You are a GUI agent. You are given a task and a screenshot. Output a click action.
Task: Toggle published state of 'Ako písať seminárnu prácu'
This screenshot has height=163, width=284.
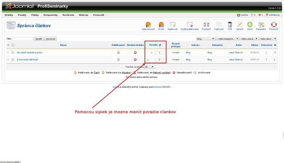118,53
